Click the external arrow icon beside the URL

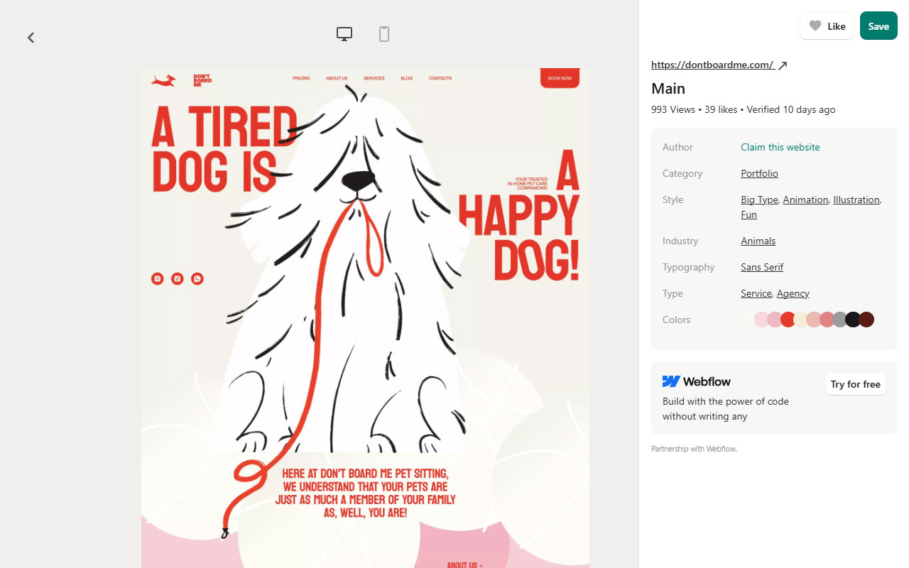pos(783,65)
